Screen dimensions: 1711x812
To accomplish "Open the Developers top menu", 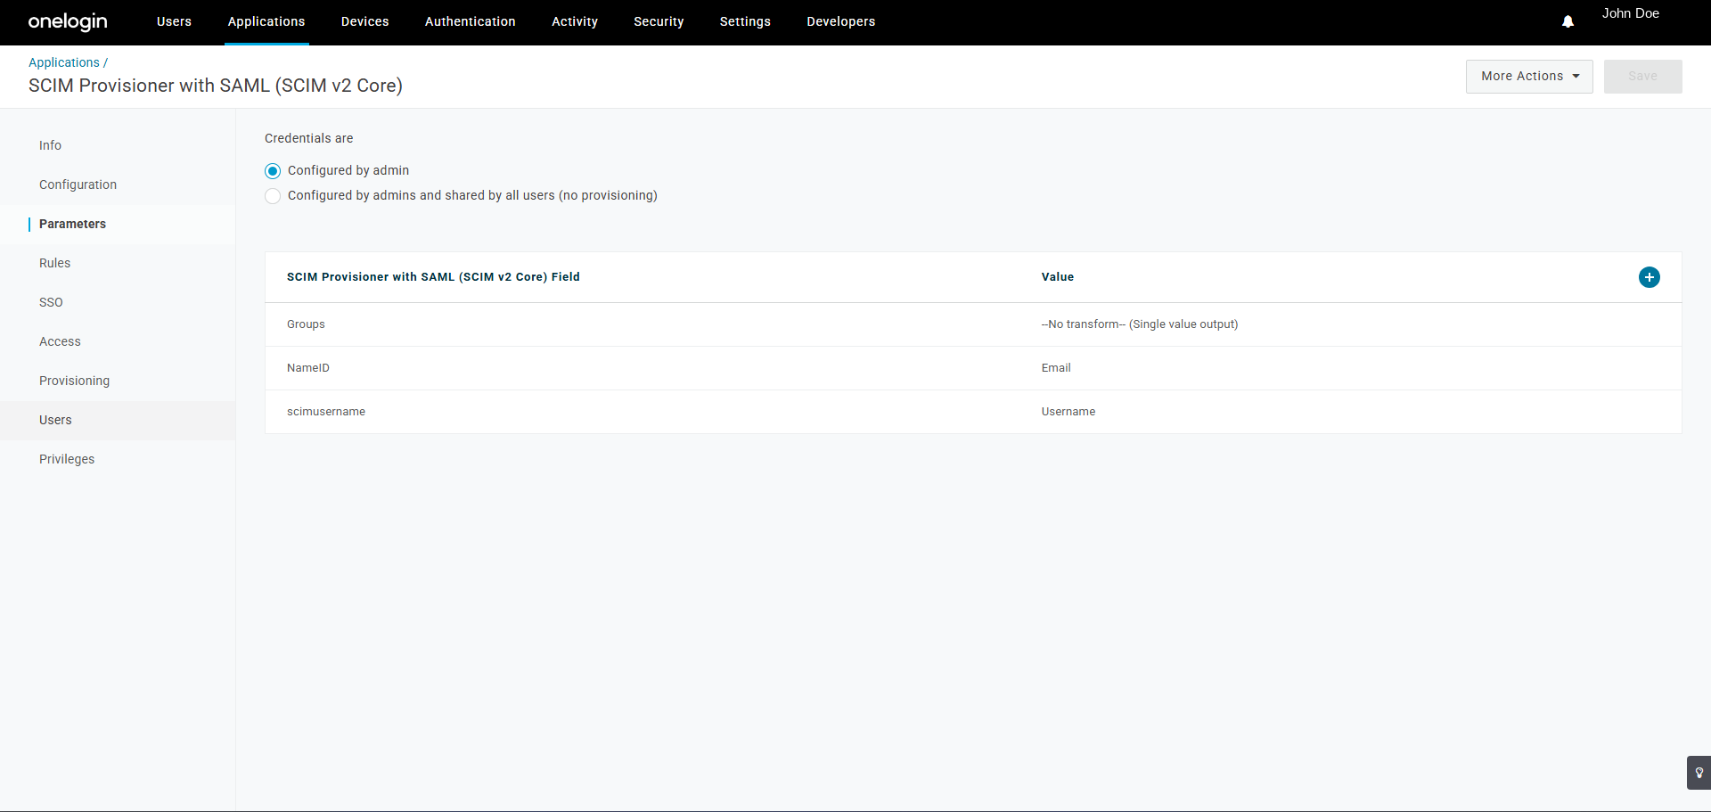I will point(840,21).
